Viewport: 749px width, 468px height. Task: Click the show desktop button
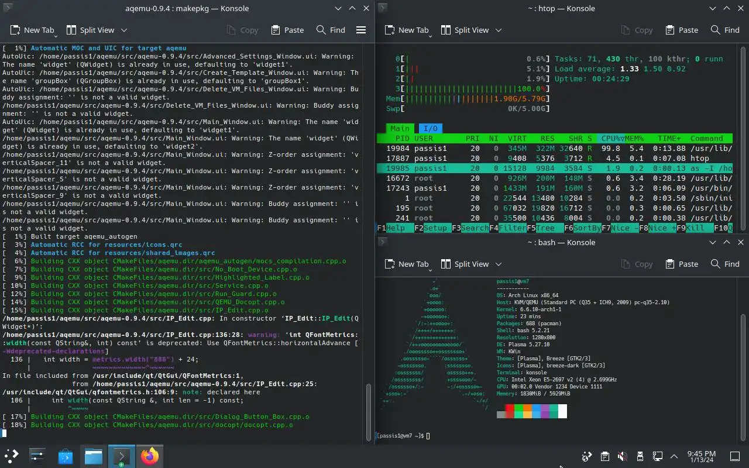tap(735, 456)
